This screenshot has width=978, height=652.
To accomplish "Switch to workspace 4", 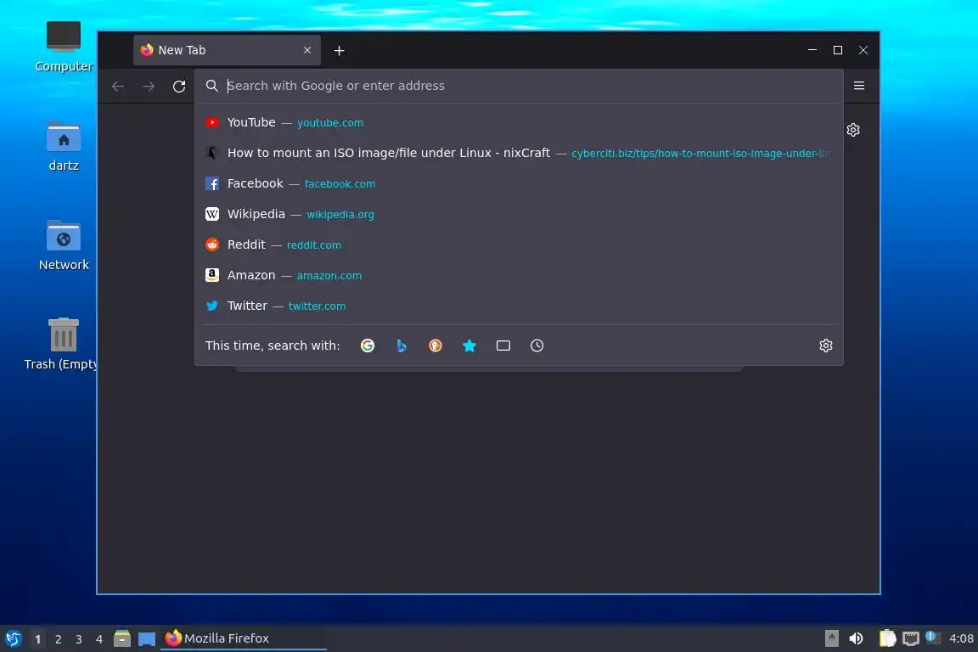I will click(x=99, y=639).
